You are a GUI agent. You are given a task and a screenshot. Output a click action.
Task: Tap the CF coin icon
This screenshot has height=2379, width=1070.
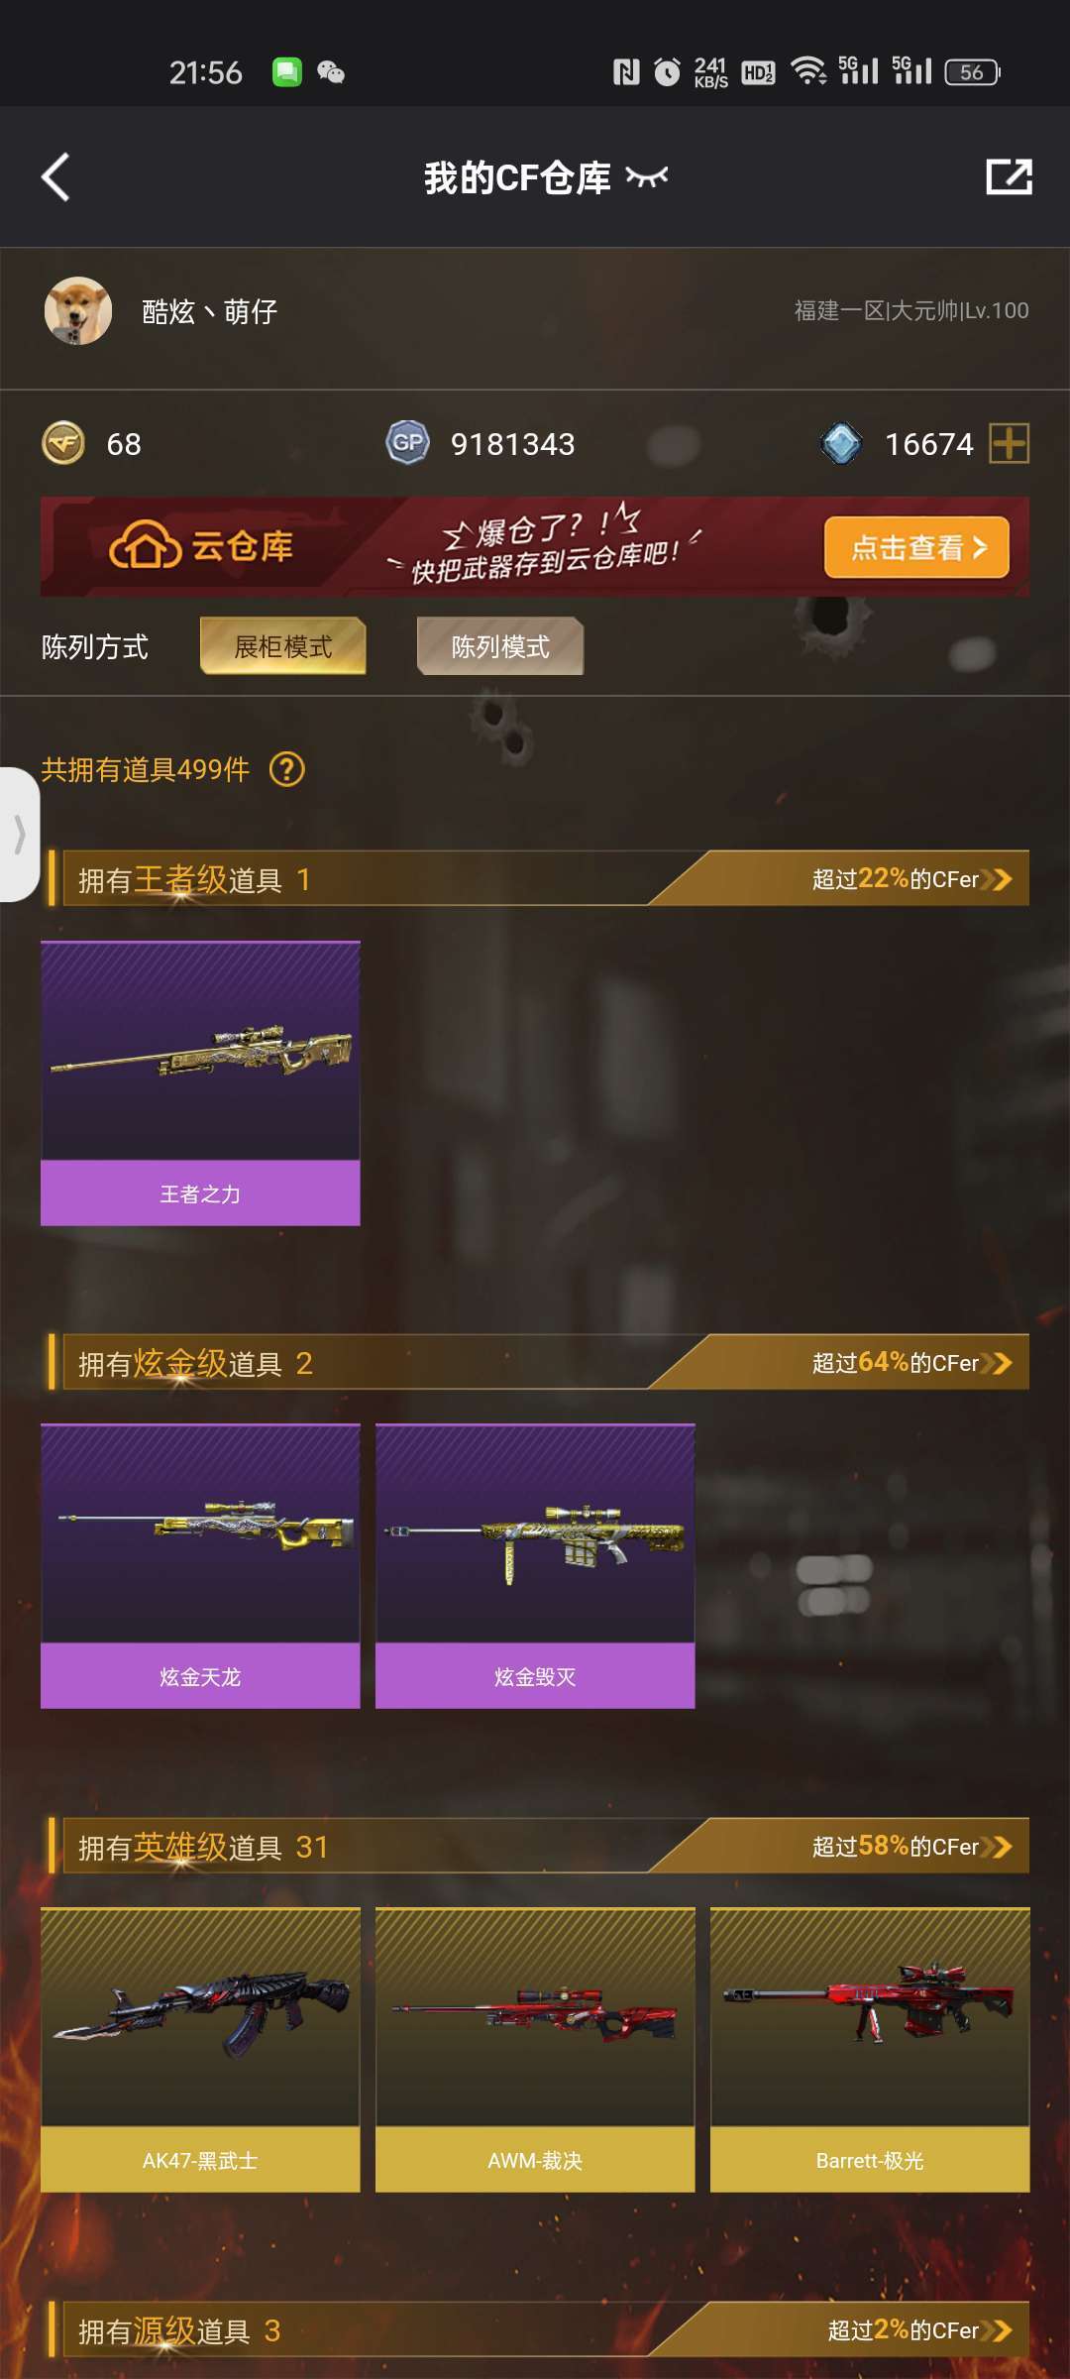coord(64,443)
